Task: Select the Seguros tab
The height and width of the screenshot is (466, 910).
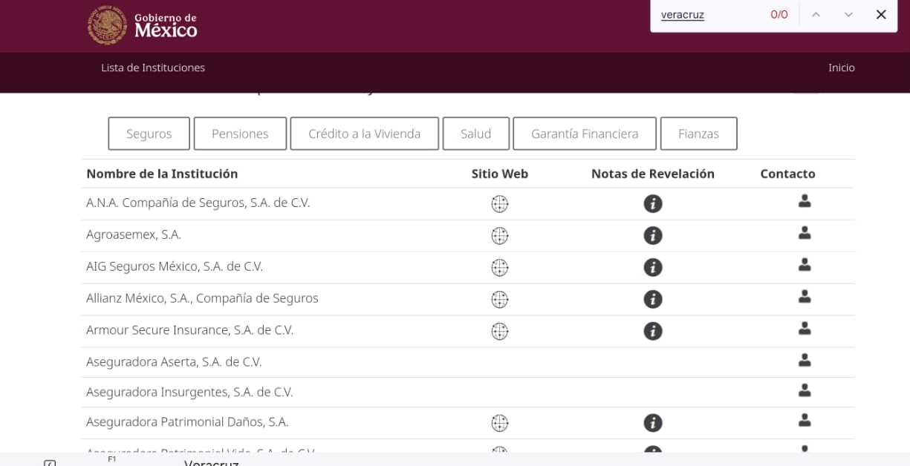Action: 149,134
